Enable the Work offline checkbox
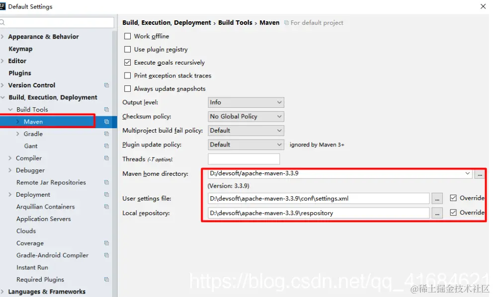493x297 pixels. 127,36
